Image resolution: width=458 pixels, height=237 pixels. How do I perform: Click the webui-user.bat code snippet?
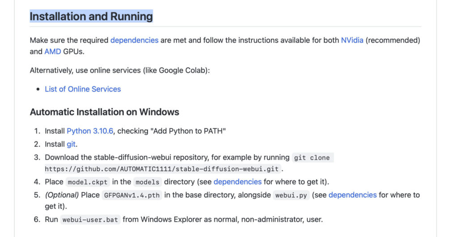pos(89,220)
